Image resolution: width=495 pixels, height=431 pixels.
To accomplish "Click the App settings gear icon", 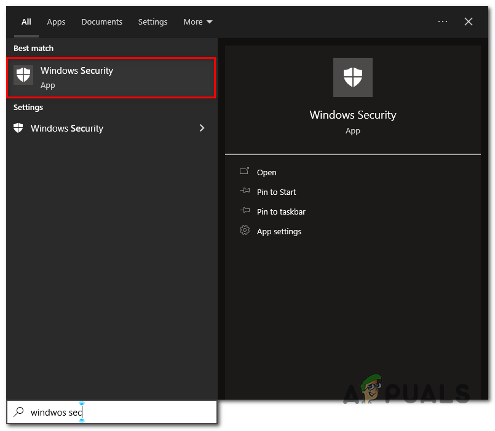I will click(x=245, y=230).
